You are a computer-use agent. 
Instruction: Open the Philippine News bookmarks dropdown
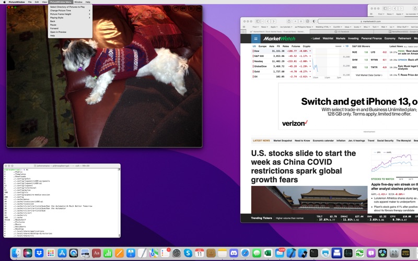pyautogui.click(x=304, y=27)
